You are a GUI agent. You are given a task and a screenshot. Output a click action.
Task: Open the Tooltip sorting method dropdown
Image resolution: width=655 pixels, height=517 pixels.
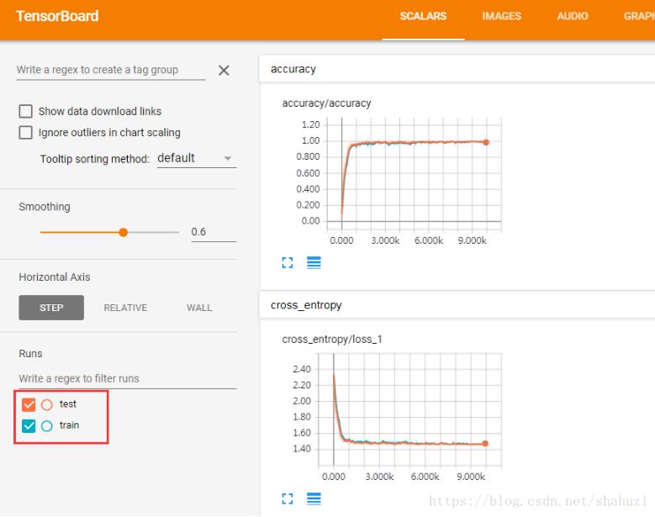196,158
